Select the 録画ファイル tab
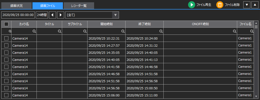The height and width of the screenshot is (100, 260). tap(48, 6)
